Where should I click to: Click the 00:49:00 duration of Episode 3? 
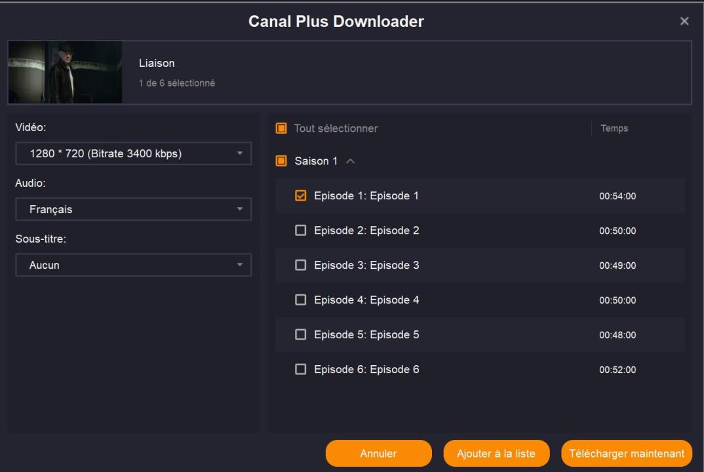(x=617, y=265)
